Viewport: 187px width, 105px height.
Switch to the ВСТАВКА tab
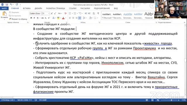pyautogui.click(x=27, y=8)
